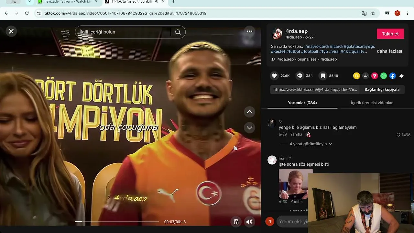Image resolution: width=414 pixels, height=233 pixels.
Task: Reload the browser page
Action: (x=27, y=13)
